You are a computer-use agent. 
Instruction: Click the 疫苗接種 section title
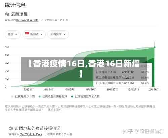click(x=19, y=14)
